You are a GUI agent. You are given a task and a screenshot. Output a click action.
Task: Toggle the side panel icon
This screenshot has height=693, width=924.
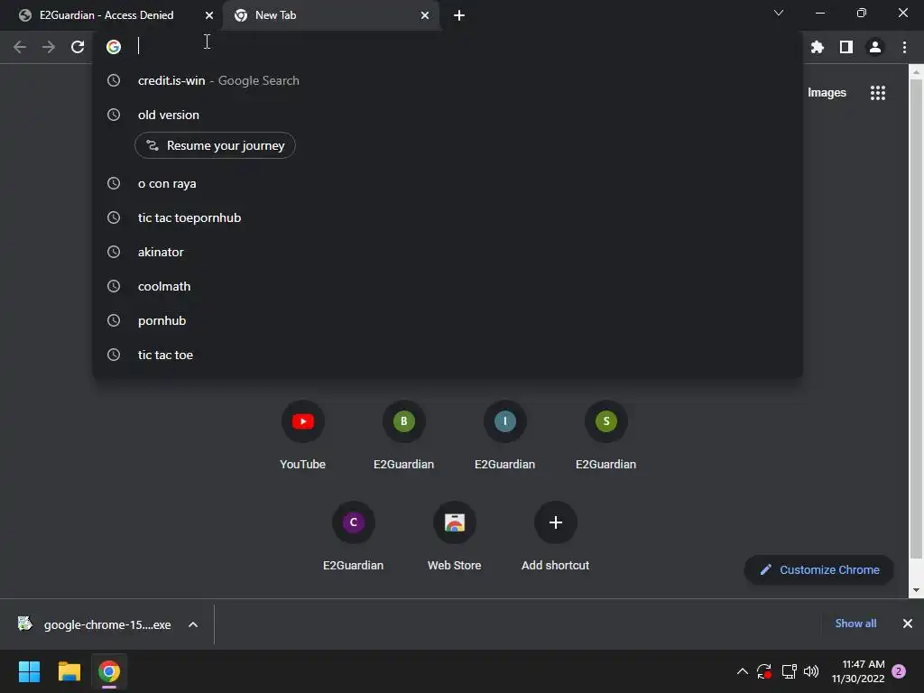[x=846, y=47]
